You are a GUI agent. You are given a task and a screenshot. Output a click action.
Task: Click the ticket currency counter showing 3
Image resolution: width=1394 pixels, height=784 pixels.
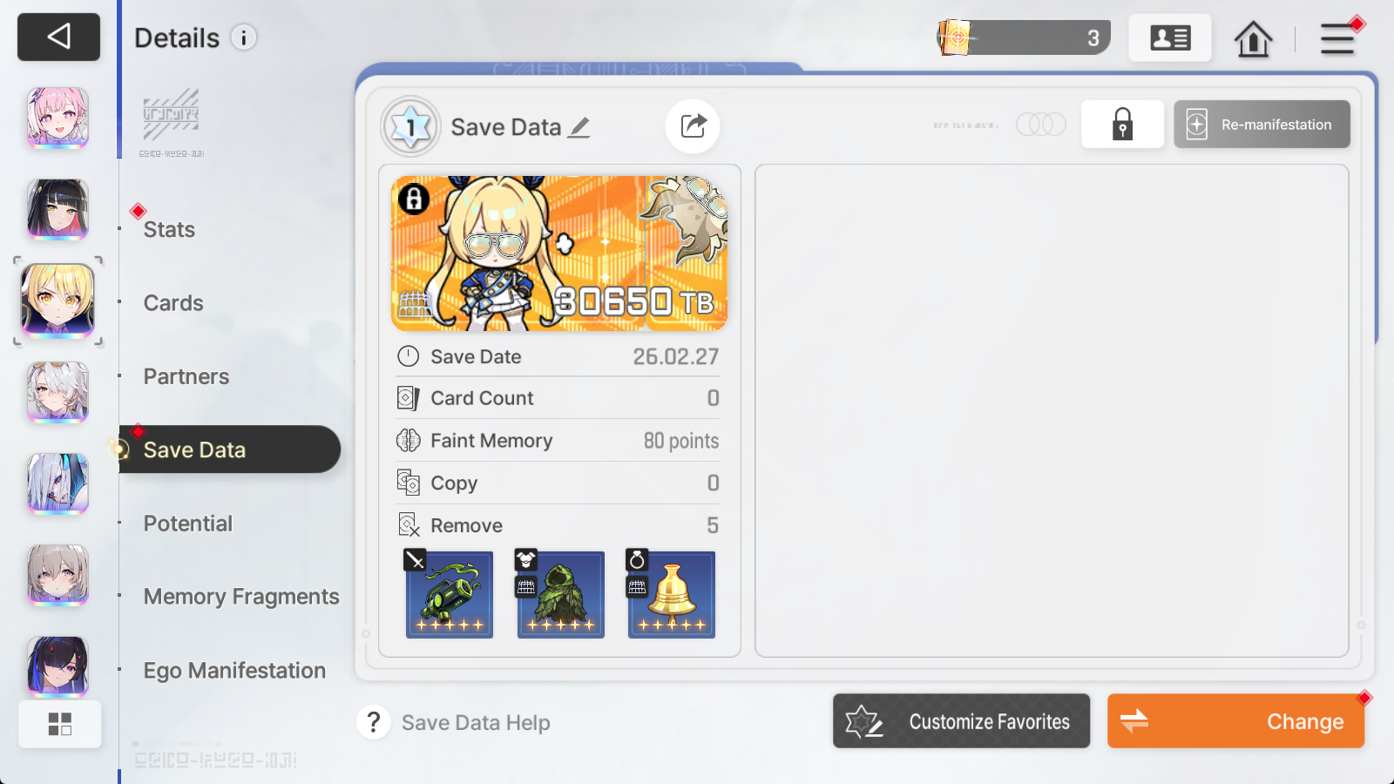(x=1024, y=37)
